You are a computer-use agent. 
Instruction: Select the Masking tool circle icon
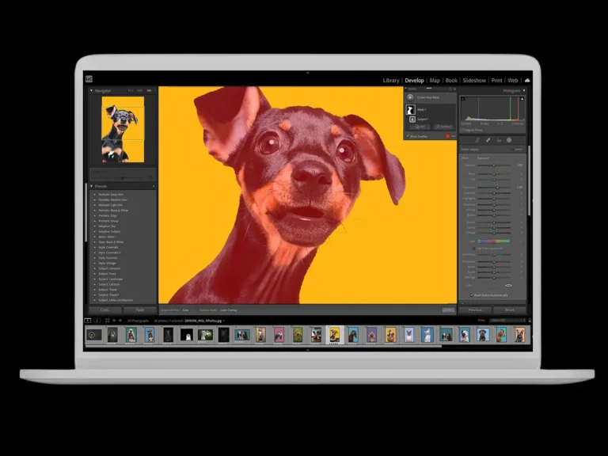[x=509, y=140]
